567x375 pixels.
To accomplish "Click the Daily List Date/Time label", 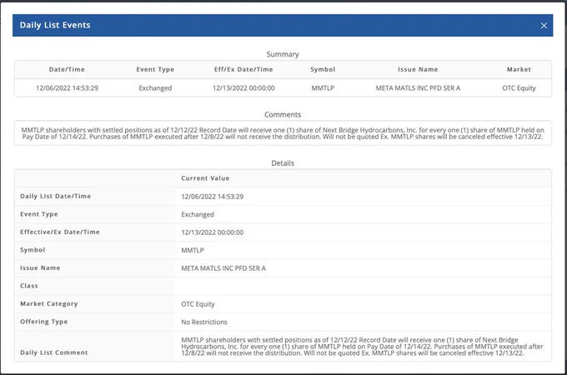I will click(x=55, y=196).
